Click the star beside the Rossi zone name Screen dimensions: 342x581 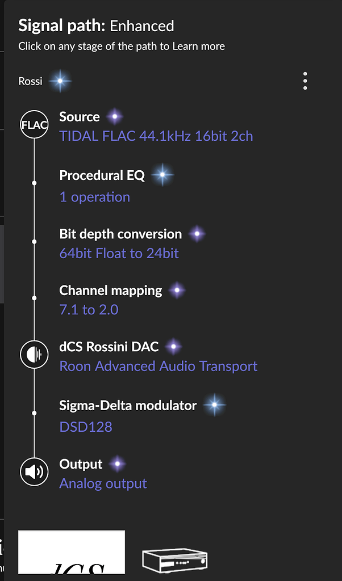tap(60, 81)
